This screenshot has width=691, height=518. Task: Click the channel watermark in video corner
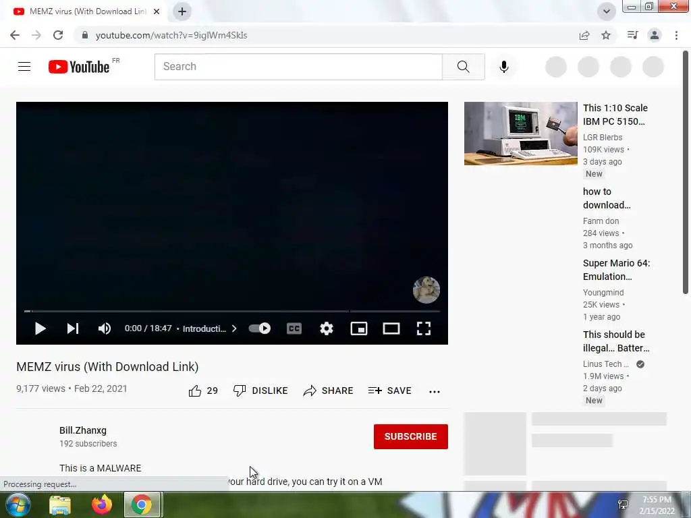426,290
